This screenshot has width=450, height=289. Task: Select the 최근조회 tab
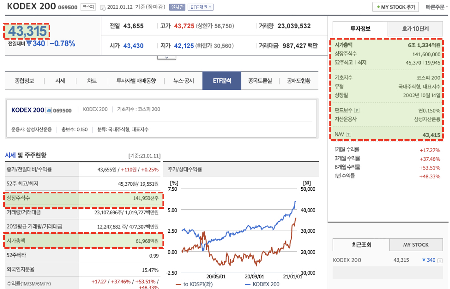(x=361, y=245)
